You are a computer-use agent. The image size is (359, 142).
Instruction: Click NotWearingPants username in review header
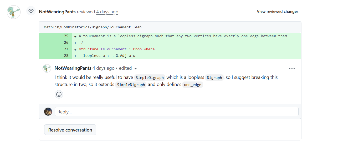pyautogui.click(x=57, y=12)
